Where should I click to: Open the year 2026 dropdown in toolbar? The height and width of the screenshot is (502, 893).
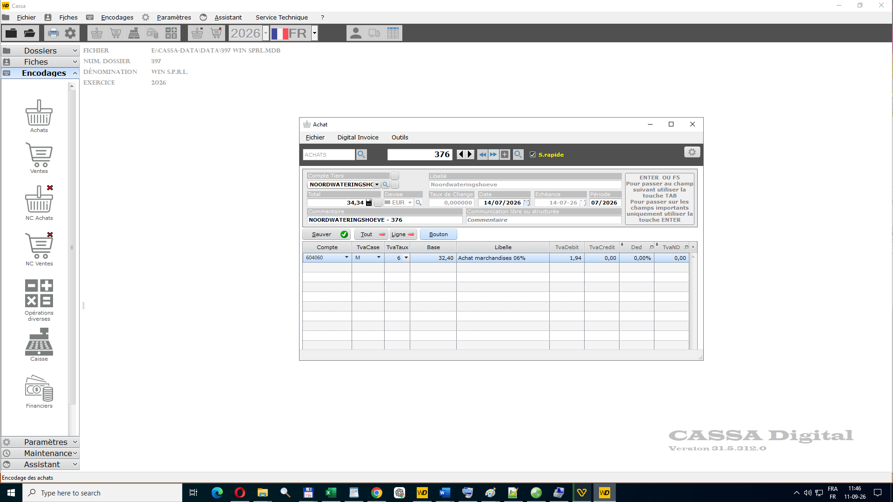tap(266, 33)
